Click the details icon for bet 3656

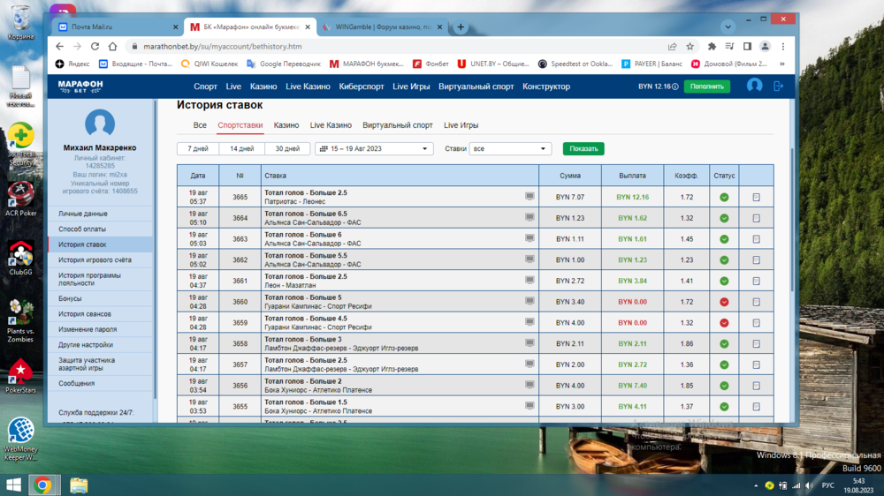click(756, 386)
